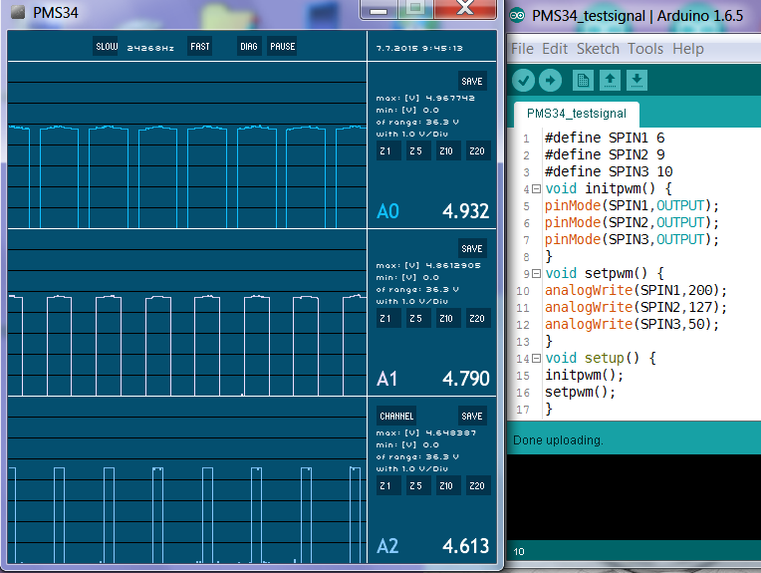This screenshot has height=573, width=761.
Task: Select Z10 zoom for channel A0
Action: (x=446, y=151)
